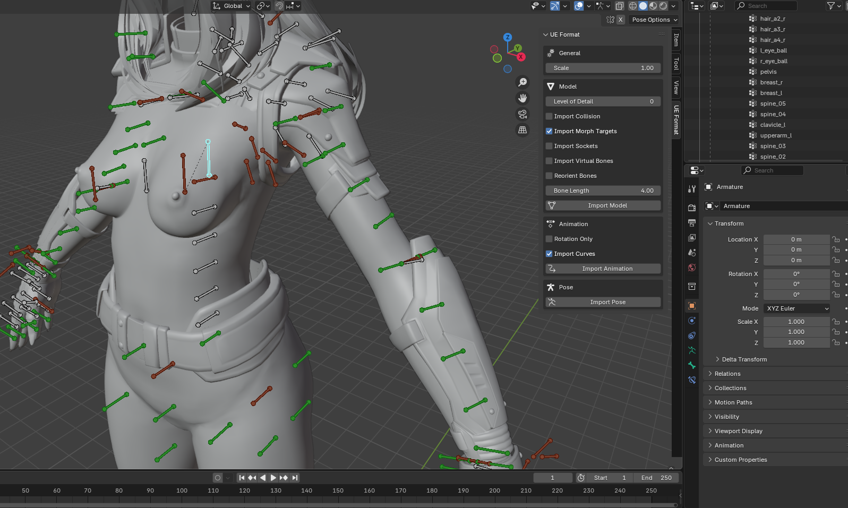
Task: Enable the Import Collision checkbox
Action: coord(549,116)
